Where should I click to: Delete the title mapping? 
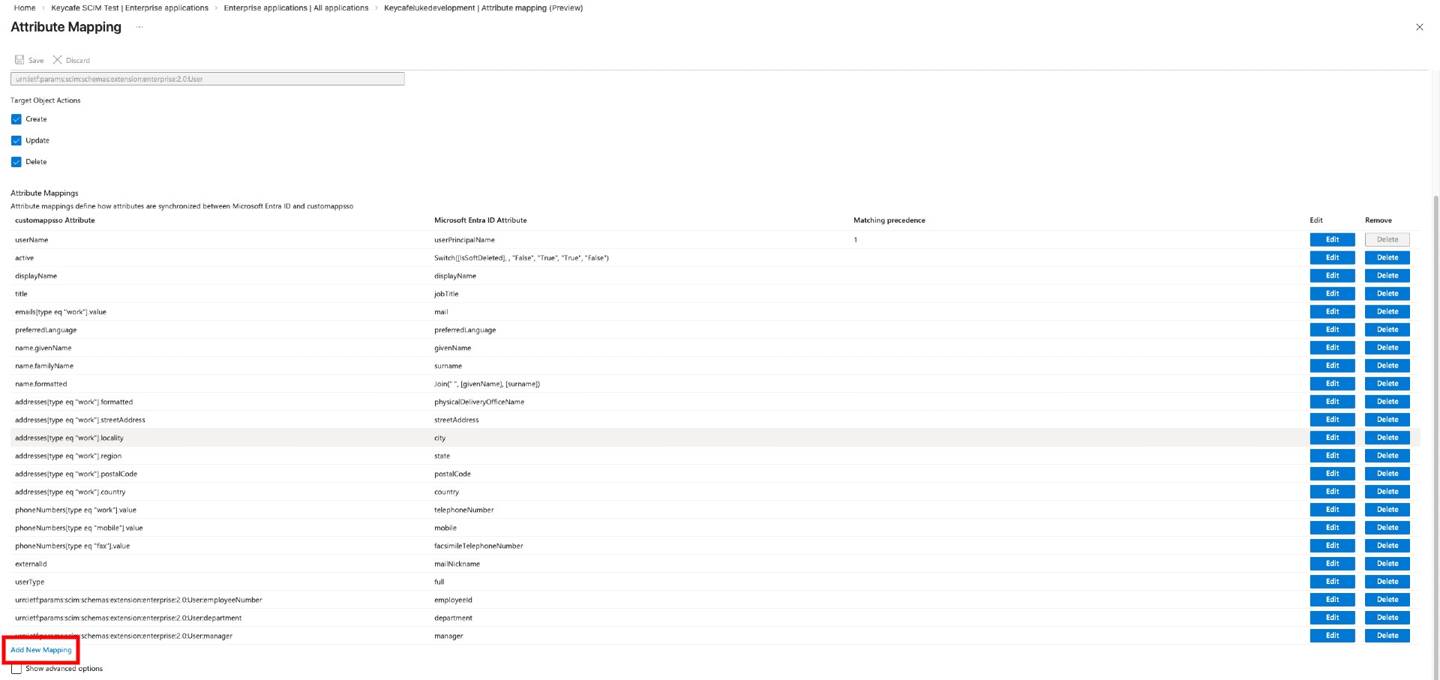tap(1387, 294)
